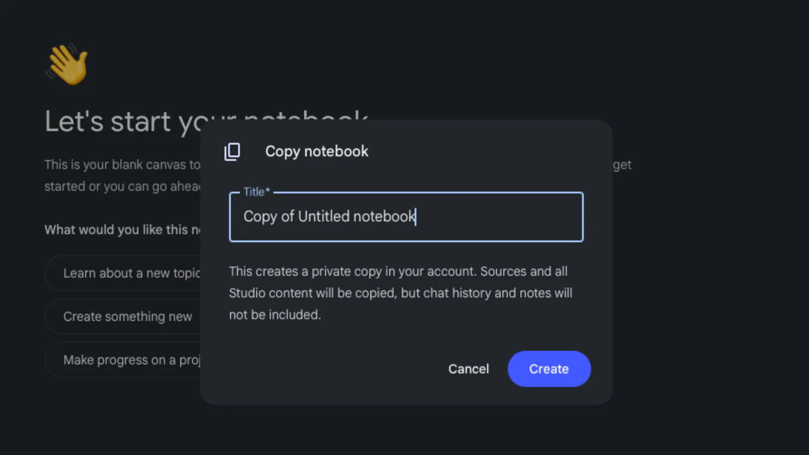Click the blue Create button
Screen dimensions: 809x455
(x=549, y=369)
